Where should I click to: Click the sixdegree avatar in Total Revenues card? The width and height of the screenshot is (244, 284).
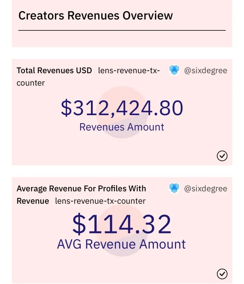click(174, 70)
